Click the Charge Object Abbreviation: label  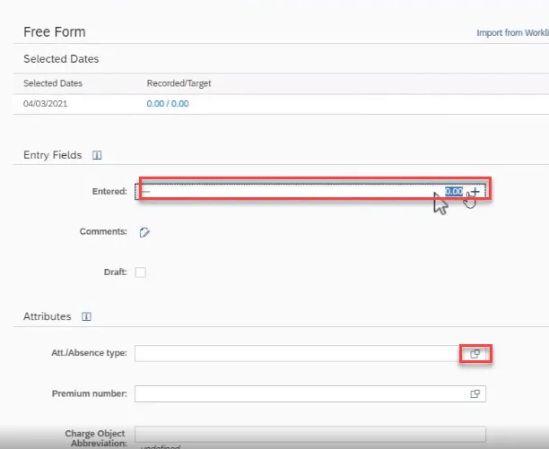(x=95, y=438)
